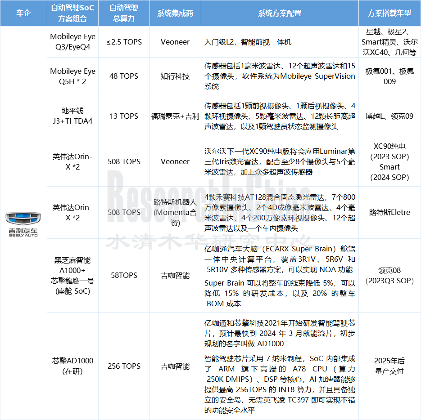Screen dimensions: 421x420
Task: Click the 地平线 J3+TI TDA4 cell
Action: tap(72, 116)
